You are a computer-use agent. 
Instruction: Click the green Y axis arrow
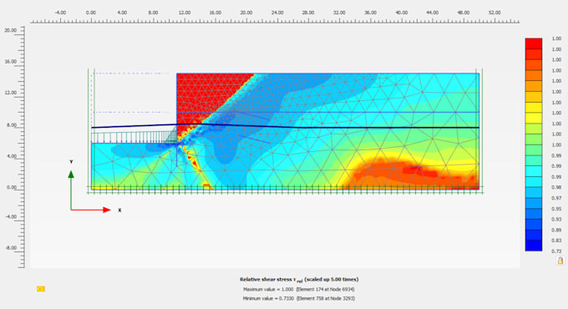pyautogui.click(x=71, y=190)
